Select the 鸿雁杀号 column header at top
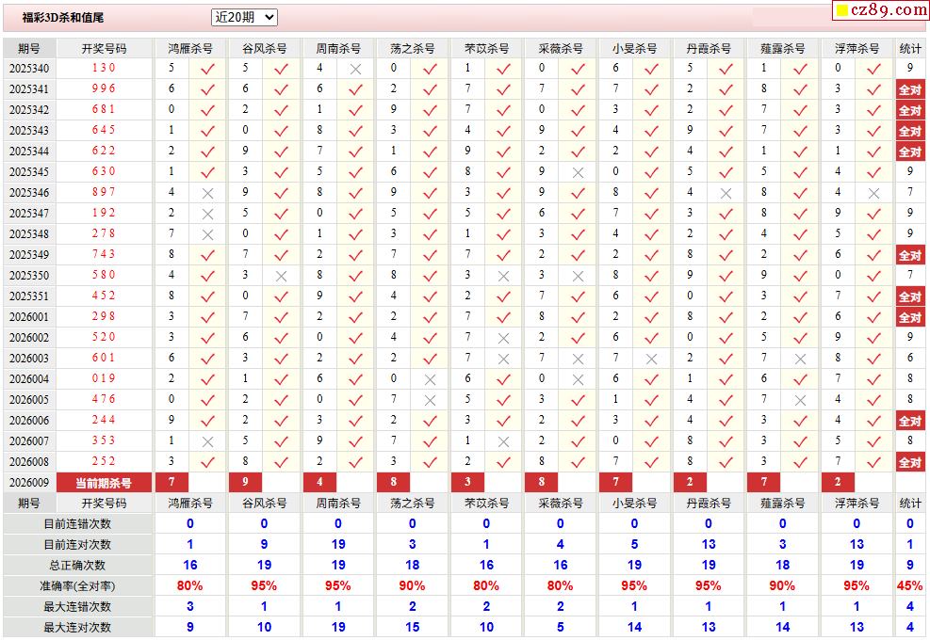930x640 pixels. click(189, 48)
